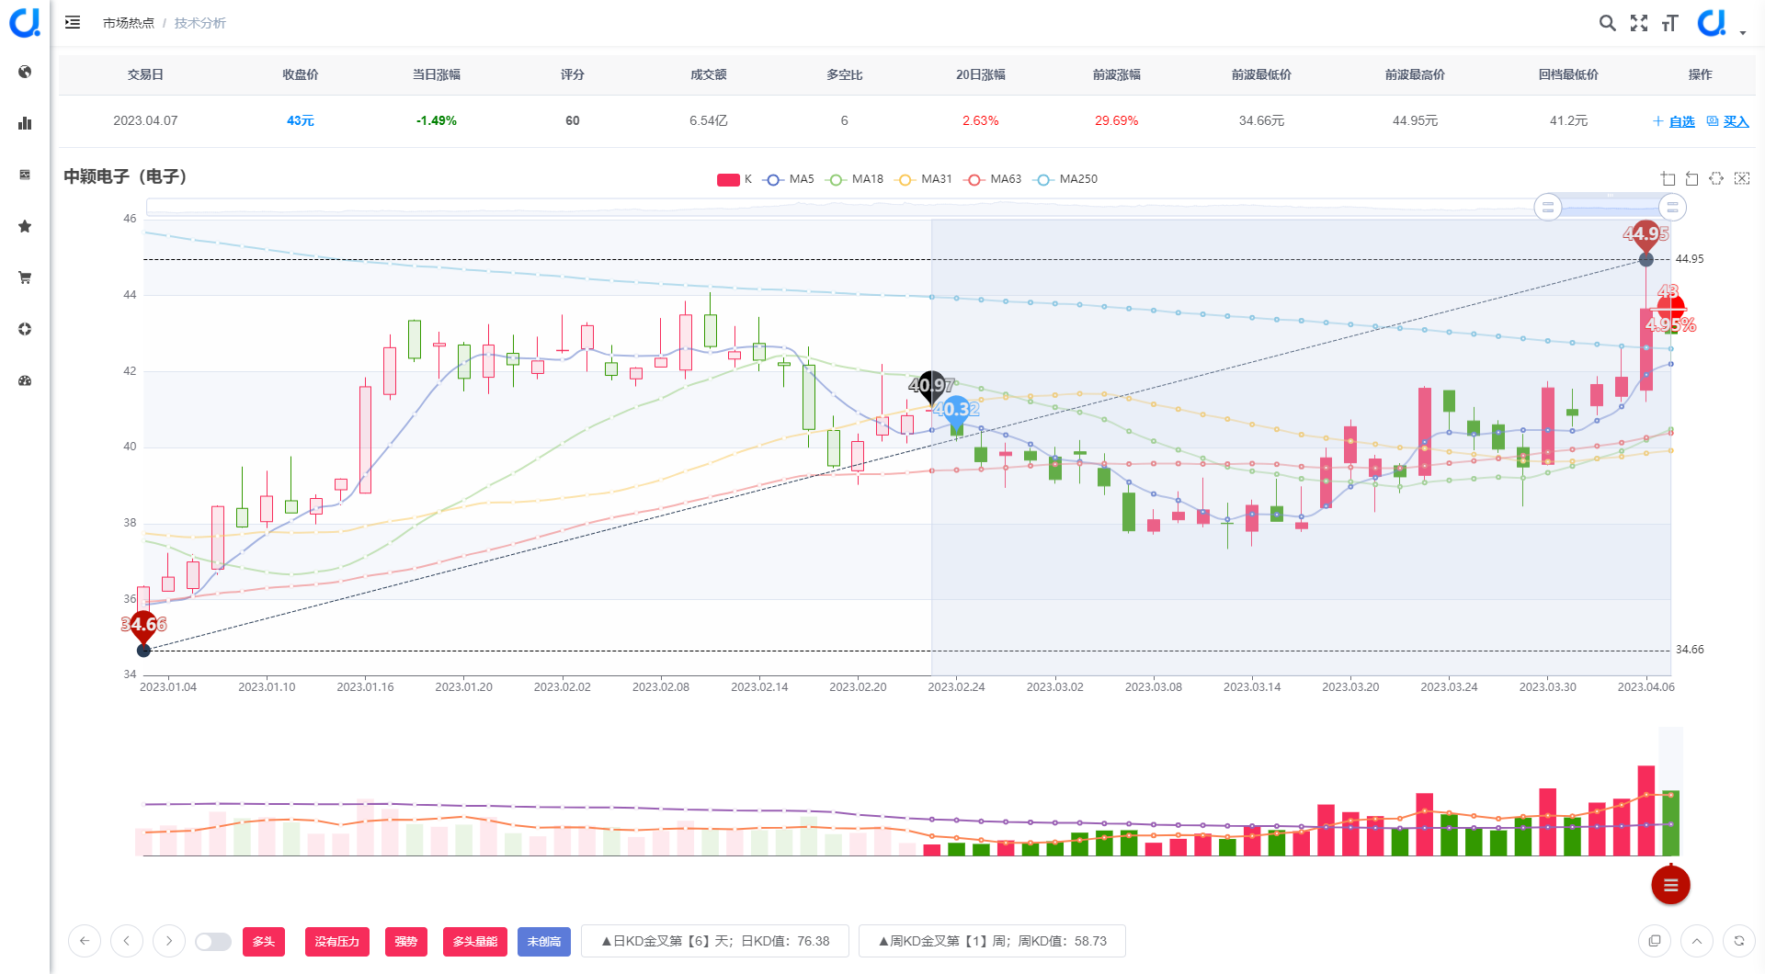
Task: Click the 多头量能 tag button
Action: pyautogui.click(x=475, y=942)
